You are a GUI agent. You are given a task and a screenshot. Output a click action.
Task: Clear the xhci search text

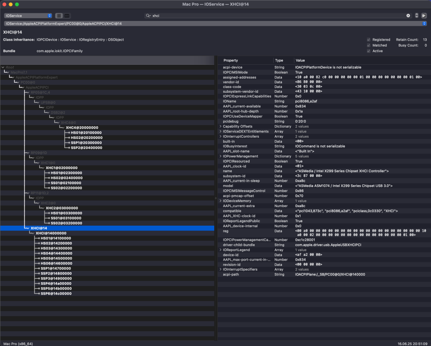408,16
